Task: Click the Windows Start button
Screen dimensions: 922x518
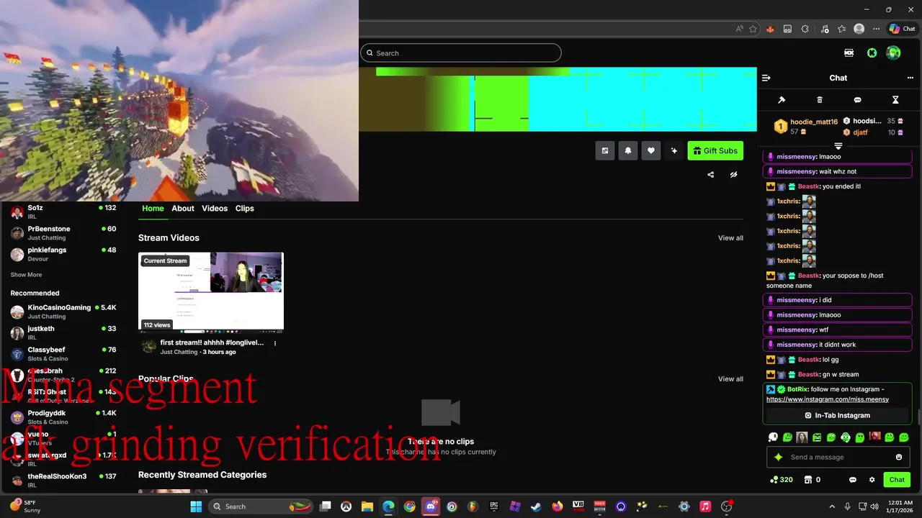Action: (x=195, y=506)
